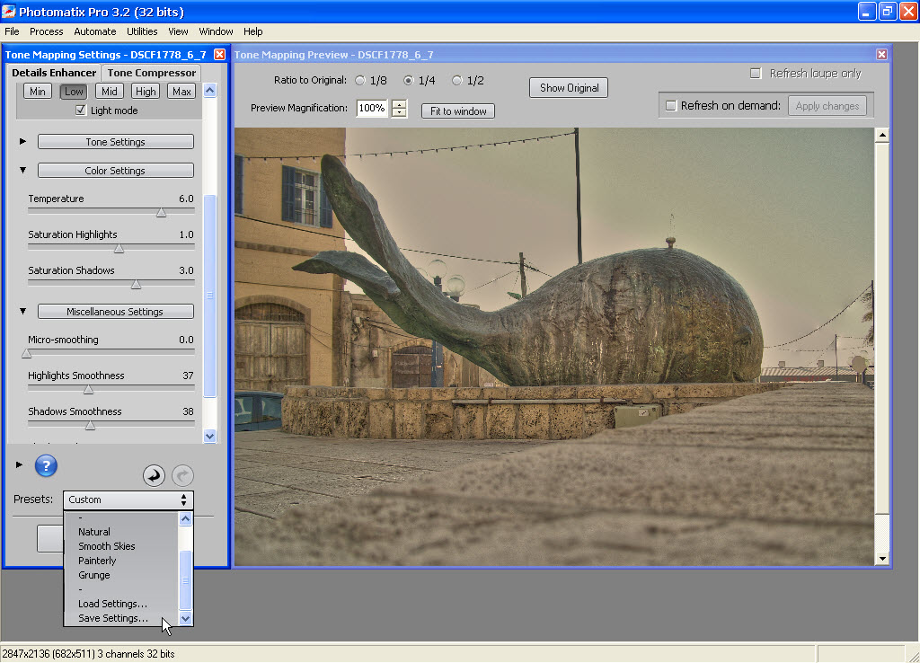The width and height of the screenshot is (920, 663).
Task: Select the 1/8 Ratio to Original option
Action: coord(360,81)
